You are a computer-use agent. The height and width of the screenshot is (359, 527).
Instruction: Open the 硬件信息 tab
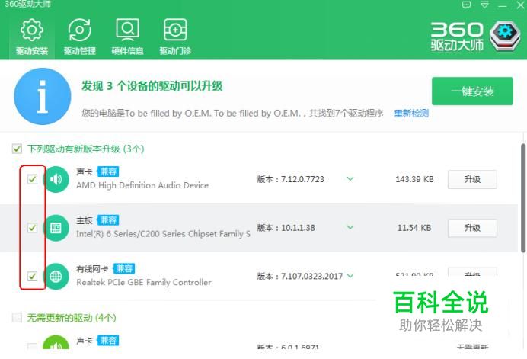click(127, 37)
